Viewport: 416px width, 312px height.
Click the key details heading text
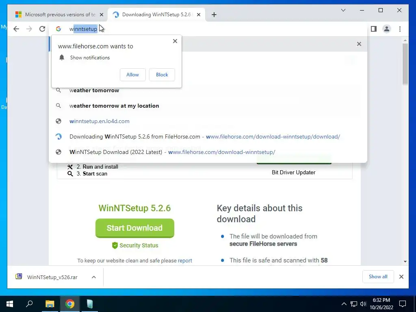click(260, 214)
